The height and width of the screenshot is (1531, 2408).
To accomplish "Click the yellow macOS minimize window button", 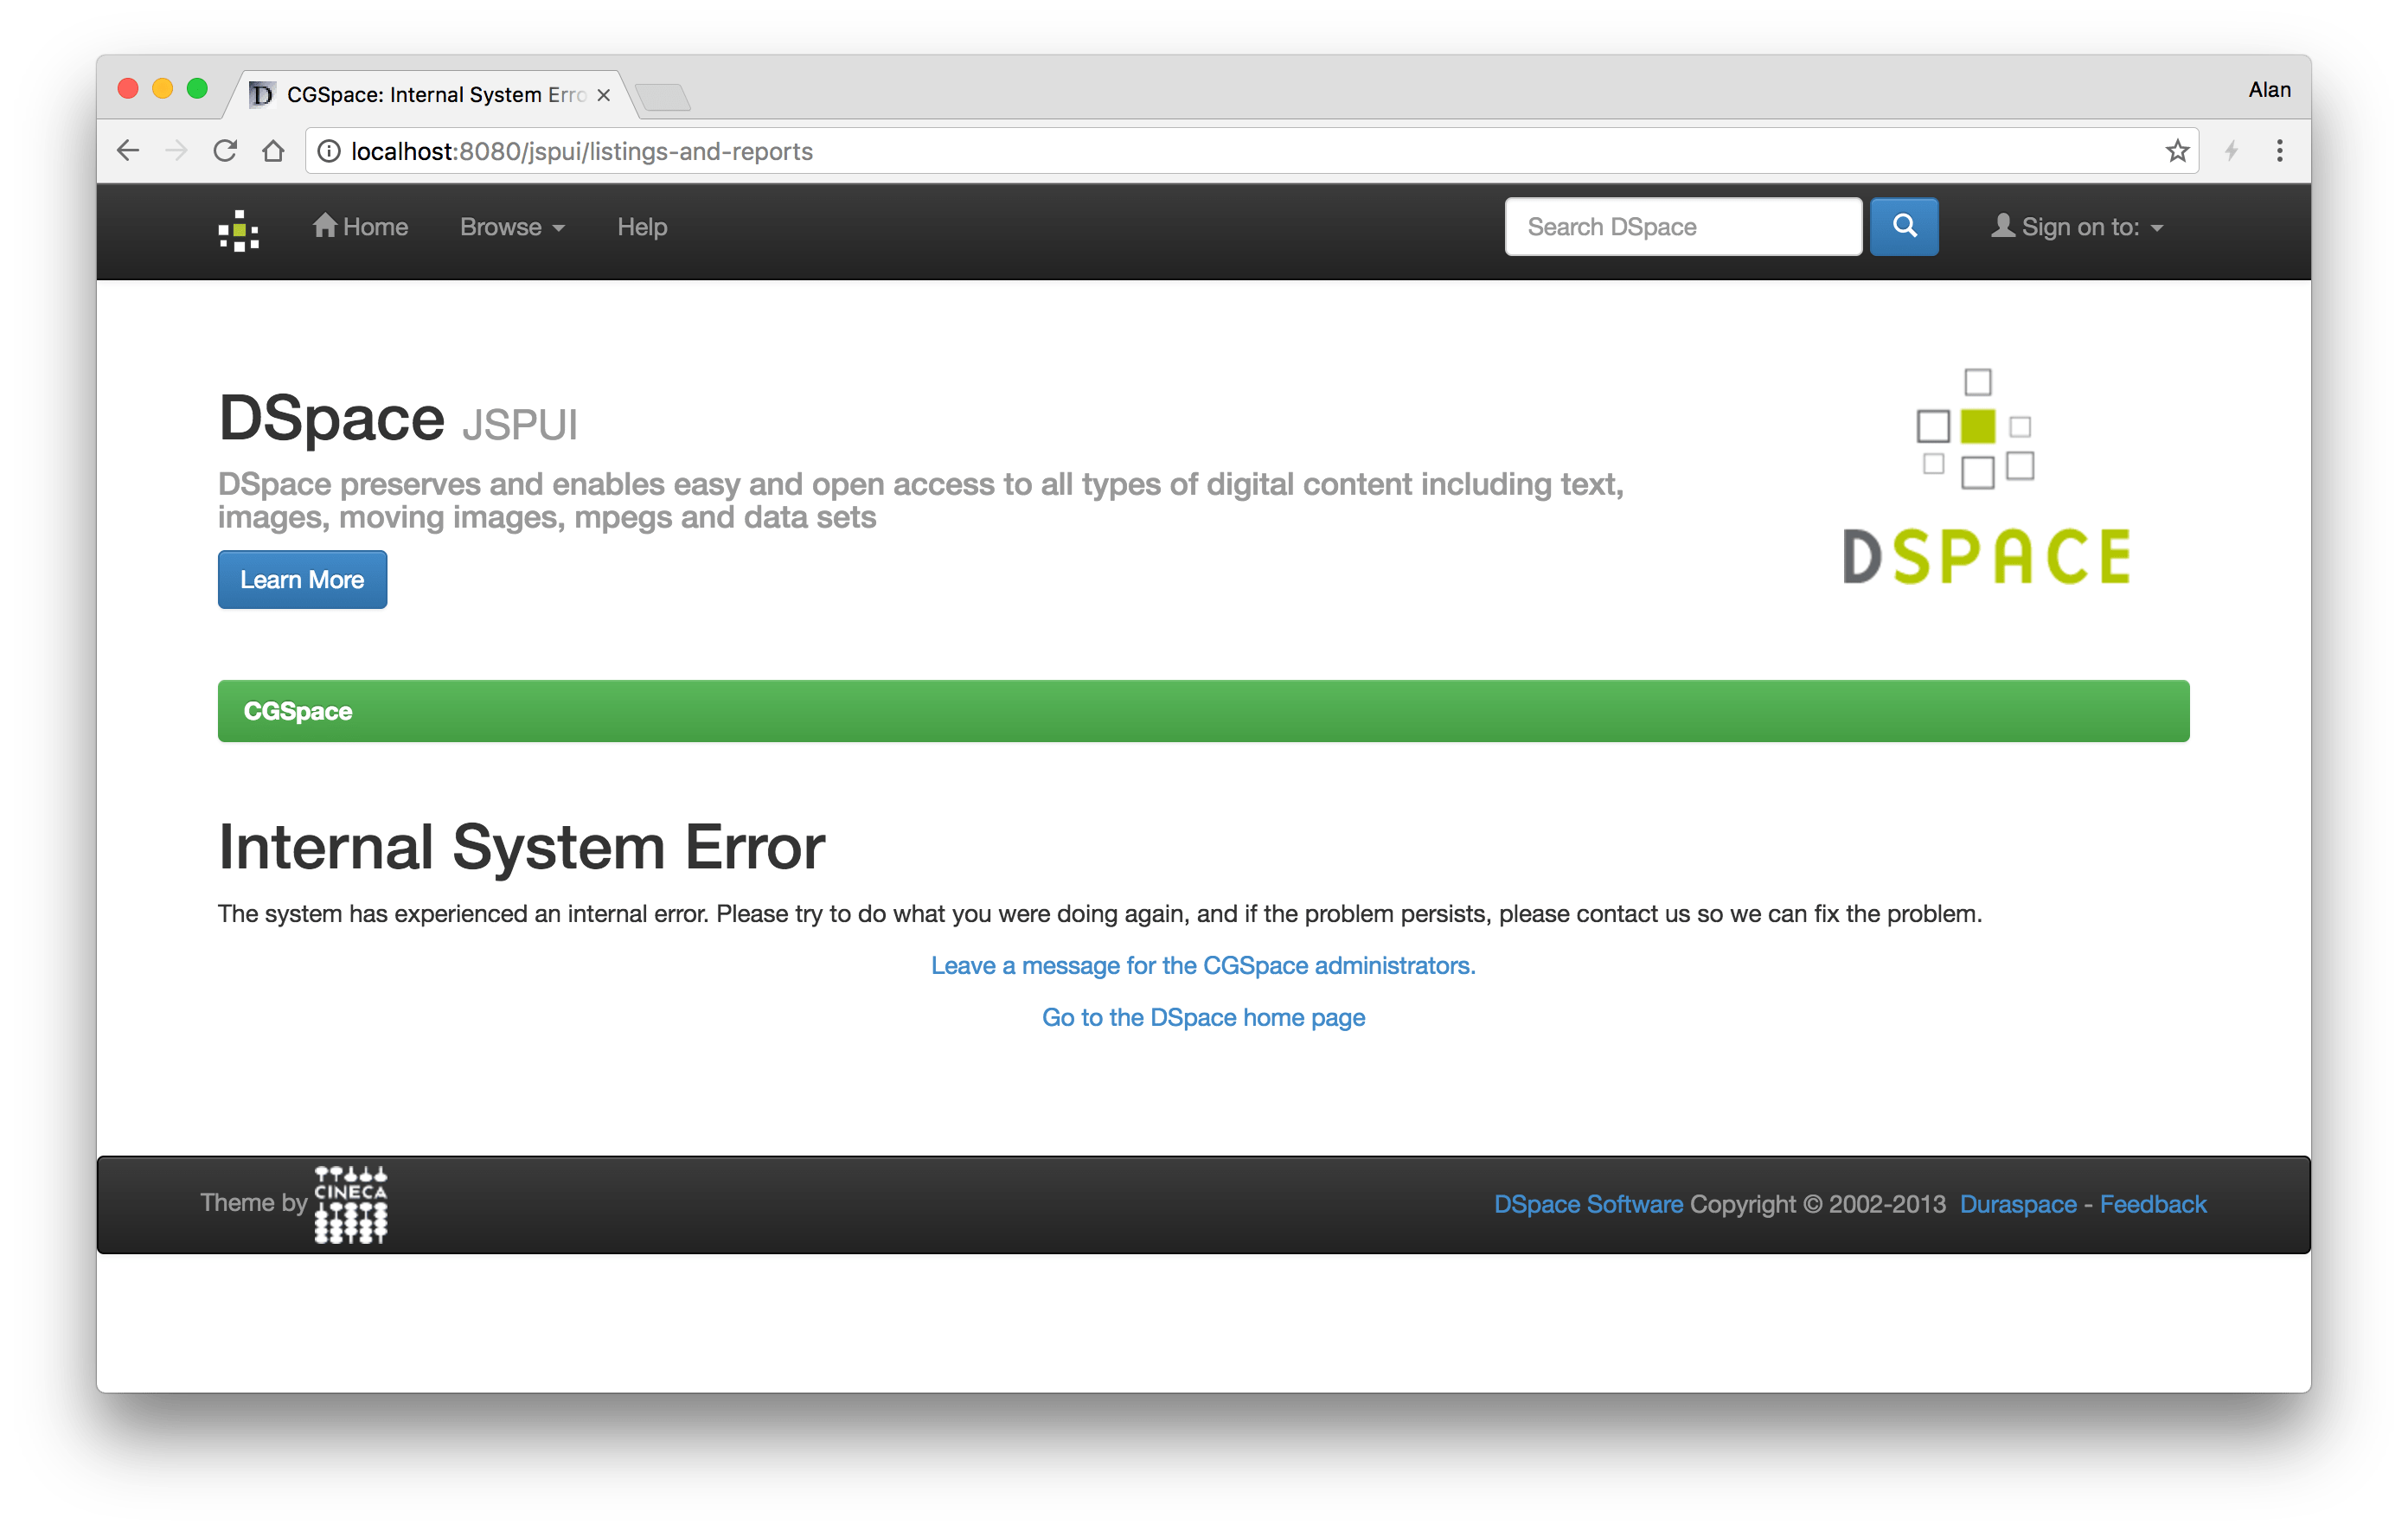I will click(162, 89).
